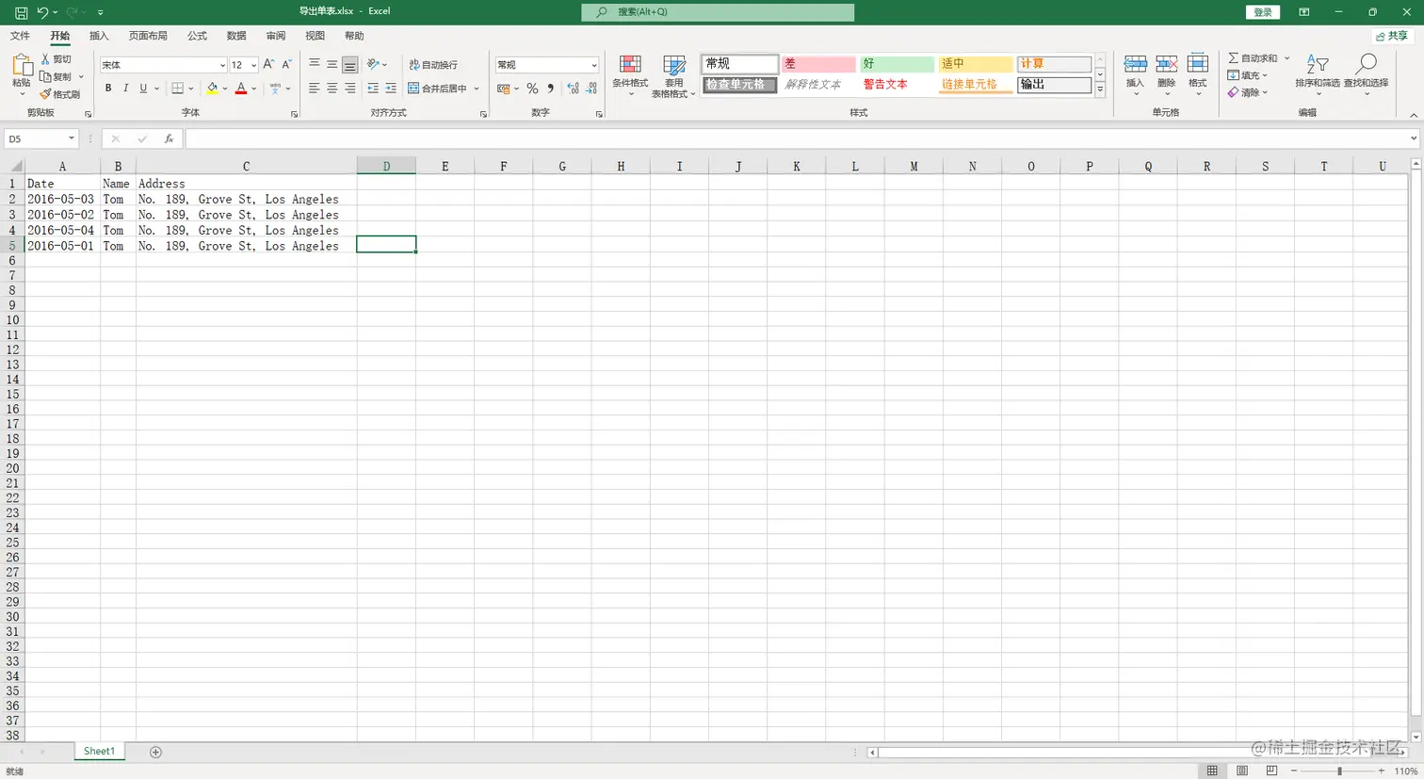Copy selection with 复制

pyautogui.click(x=57, y=76)
